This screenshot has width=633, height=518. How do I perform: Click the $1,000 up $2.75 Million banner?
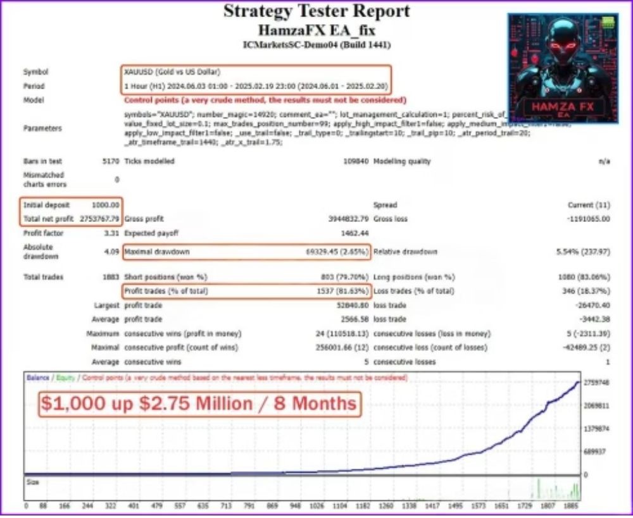tap(199, 404)
